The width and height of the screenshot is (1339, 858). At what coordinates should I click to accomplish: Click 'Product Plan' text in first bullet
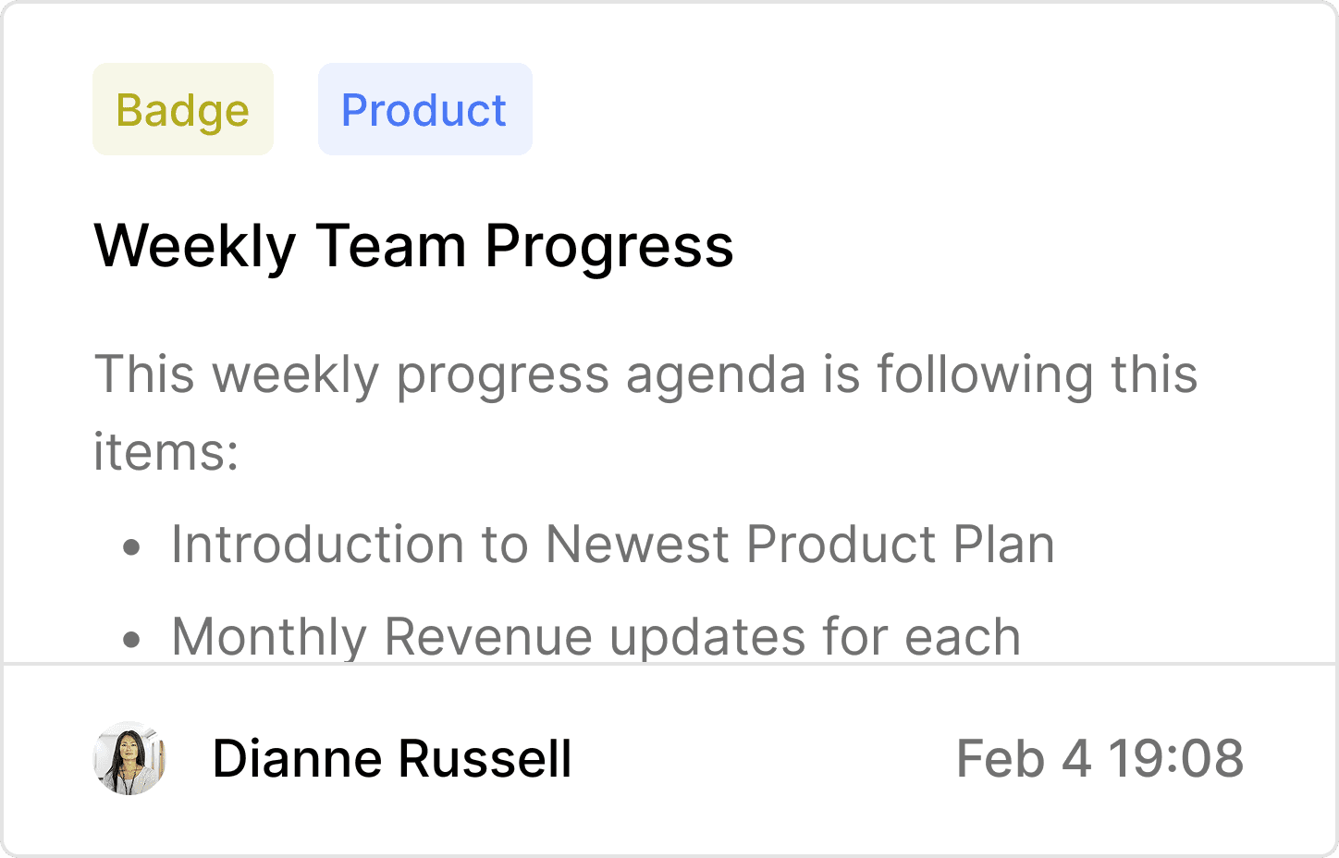coord(901,544)
